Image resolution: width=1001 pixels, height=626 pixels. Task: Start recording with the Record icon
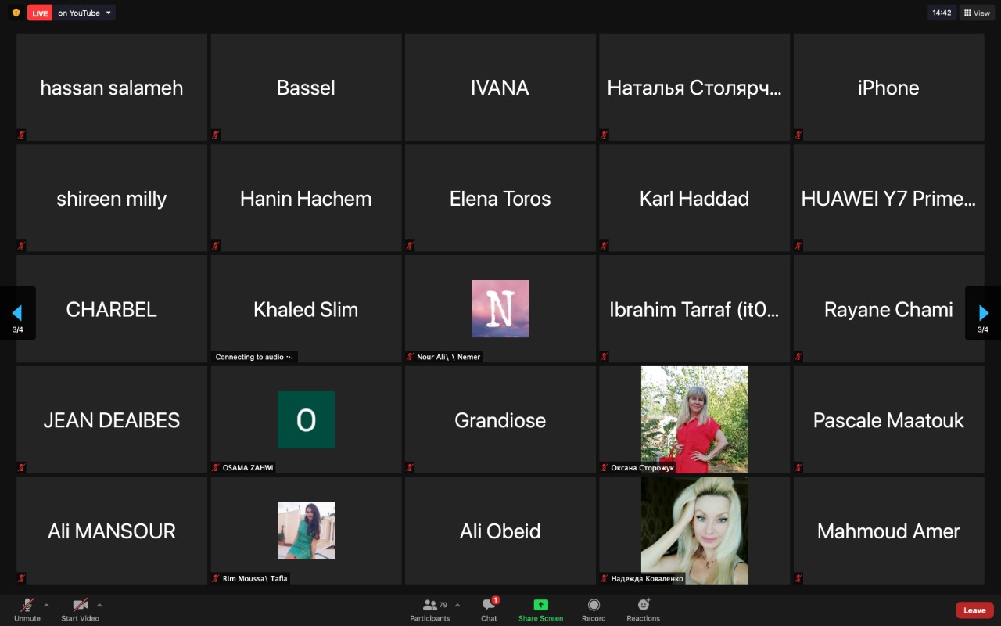coord(594,605)
